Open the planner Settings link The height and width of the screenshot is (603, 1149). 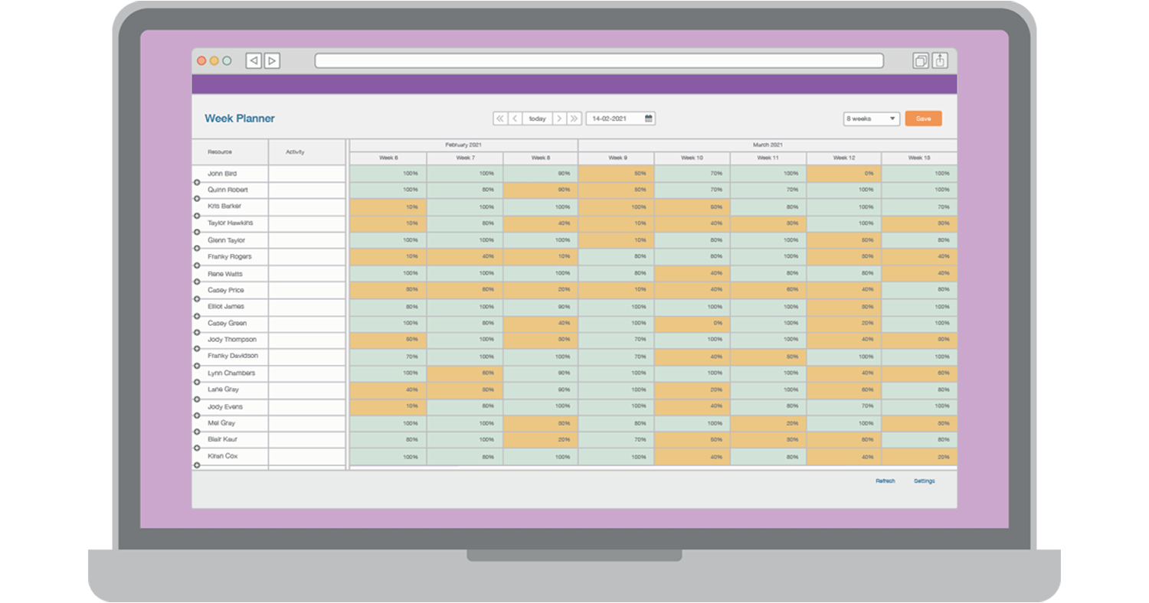click(x=924, y=481)
